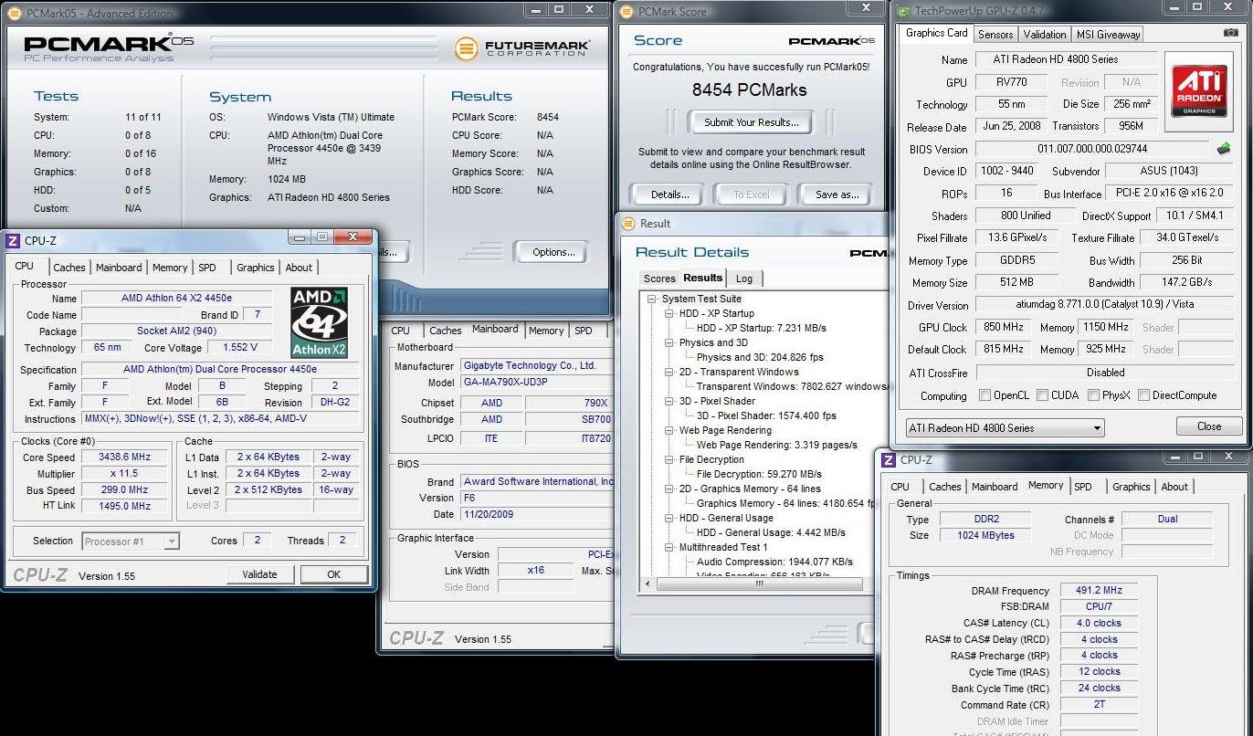The width and height of the screenshot is (1253, 736).
Task: Click the AMD Athlon X2 logo in CPU-Z
Action: tap(320, 322)
